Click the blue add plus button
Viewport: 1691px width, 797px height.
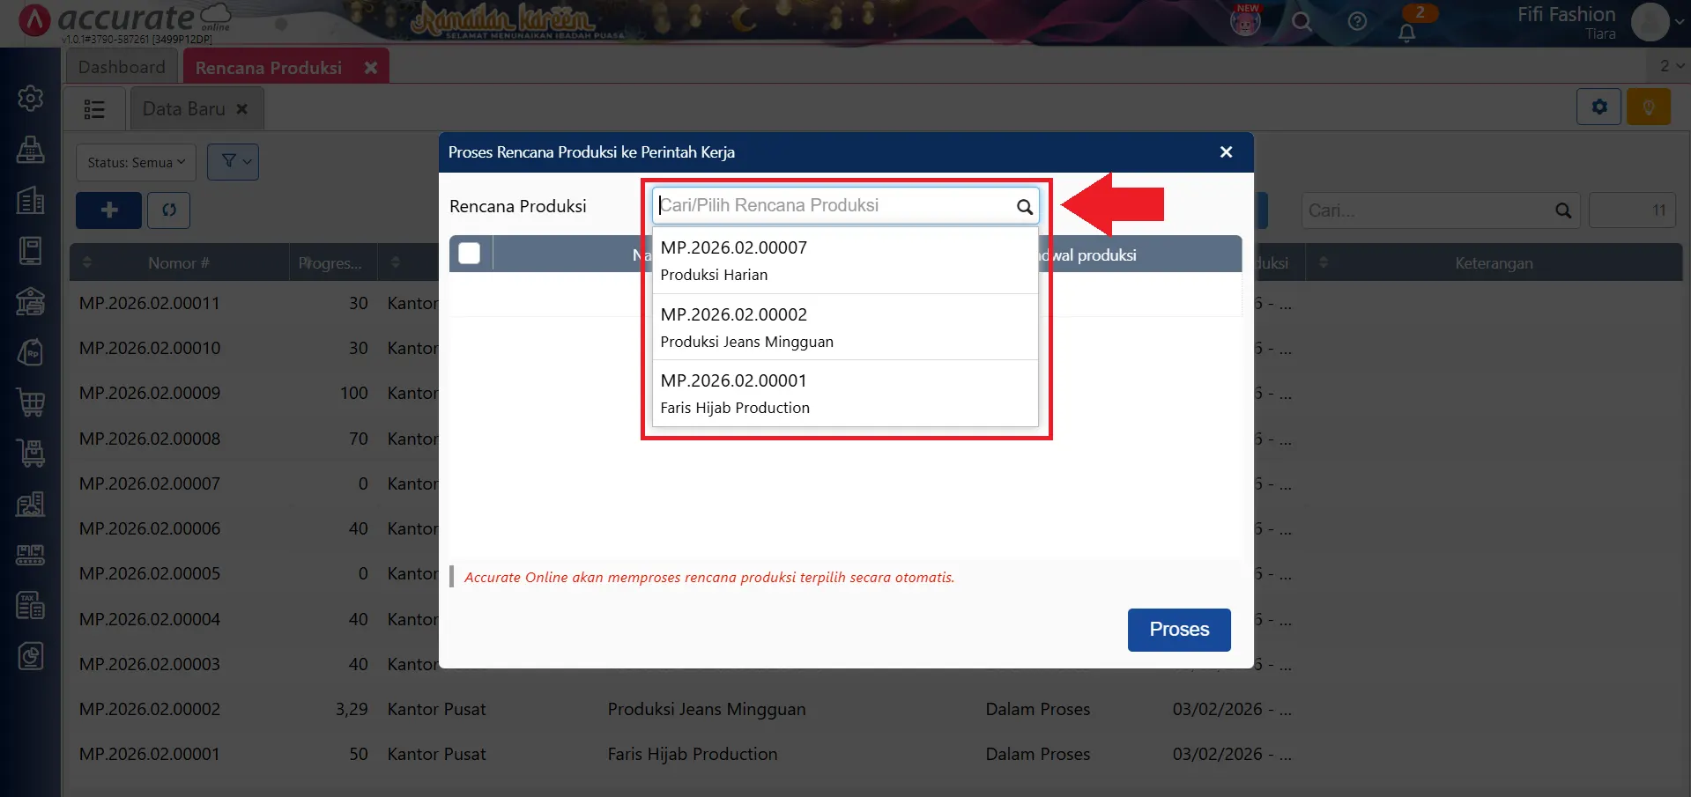[x=108, y=210]
